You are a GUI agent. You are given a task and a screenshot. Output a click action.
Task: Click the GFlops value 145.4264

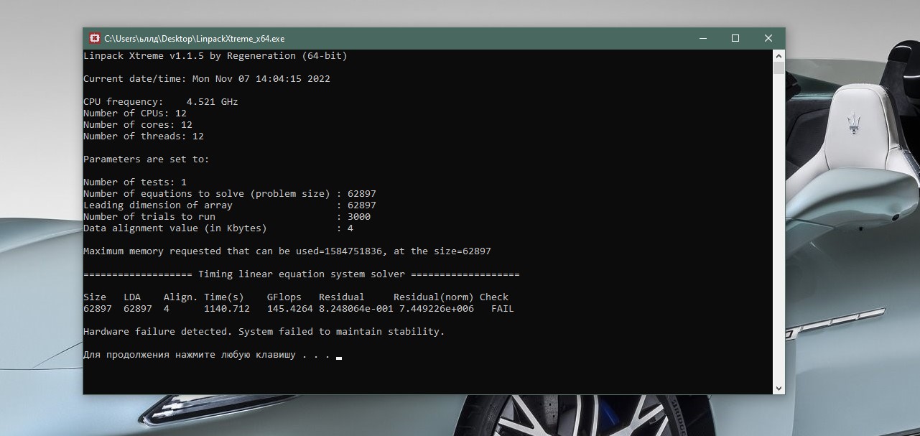tap(290, 309)
